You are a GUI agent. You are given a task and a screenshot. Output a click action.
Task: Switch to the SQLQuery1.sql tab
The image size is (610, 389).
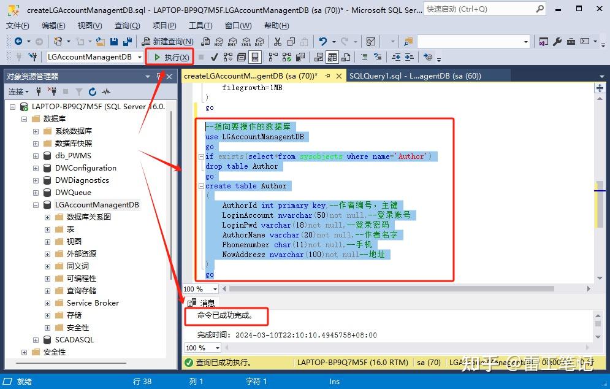(x=415, y=76)
